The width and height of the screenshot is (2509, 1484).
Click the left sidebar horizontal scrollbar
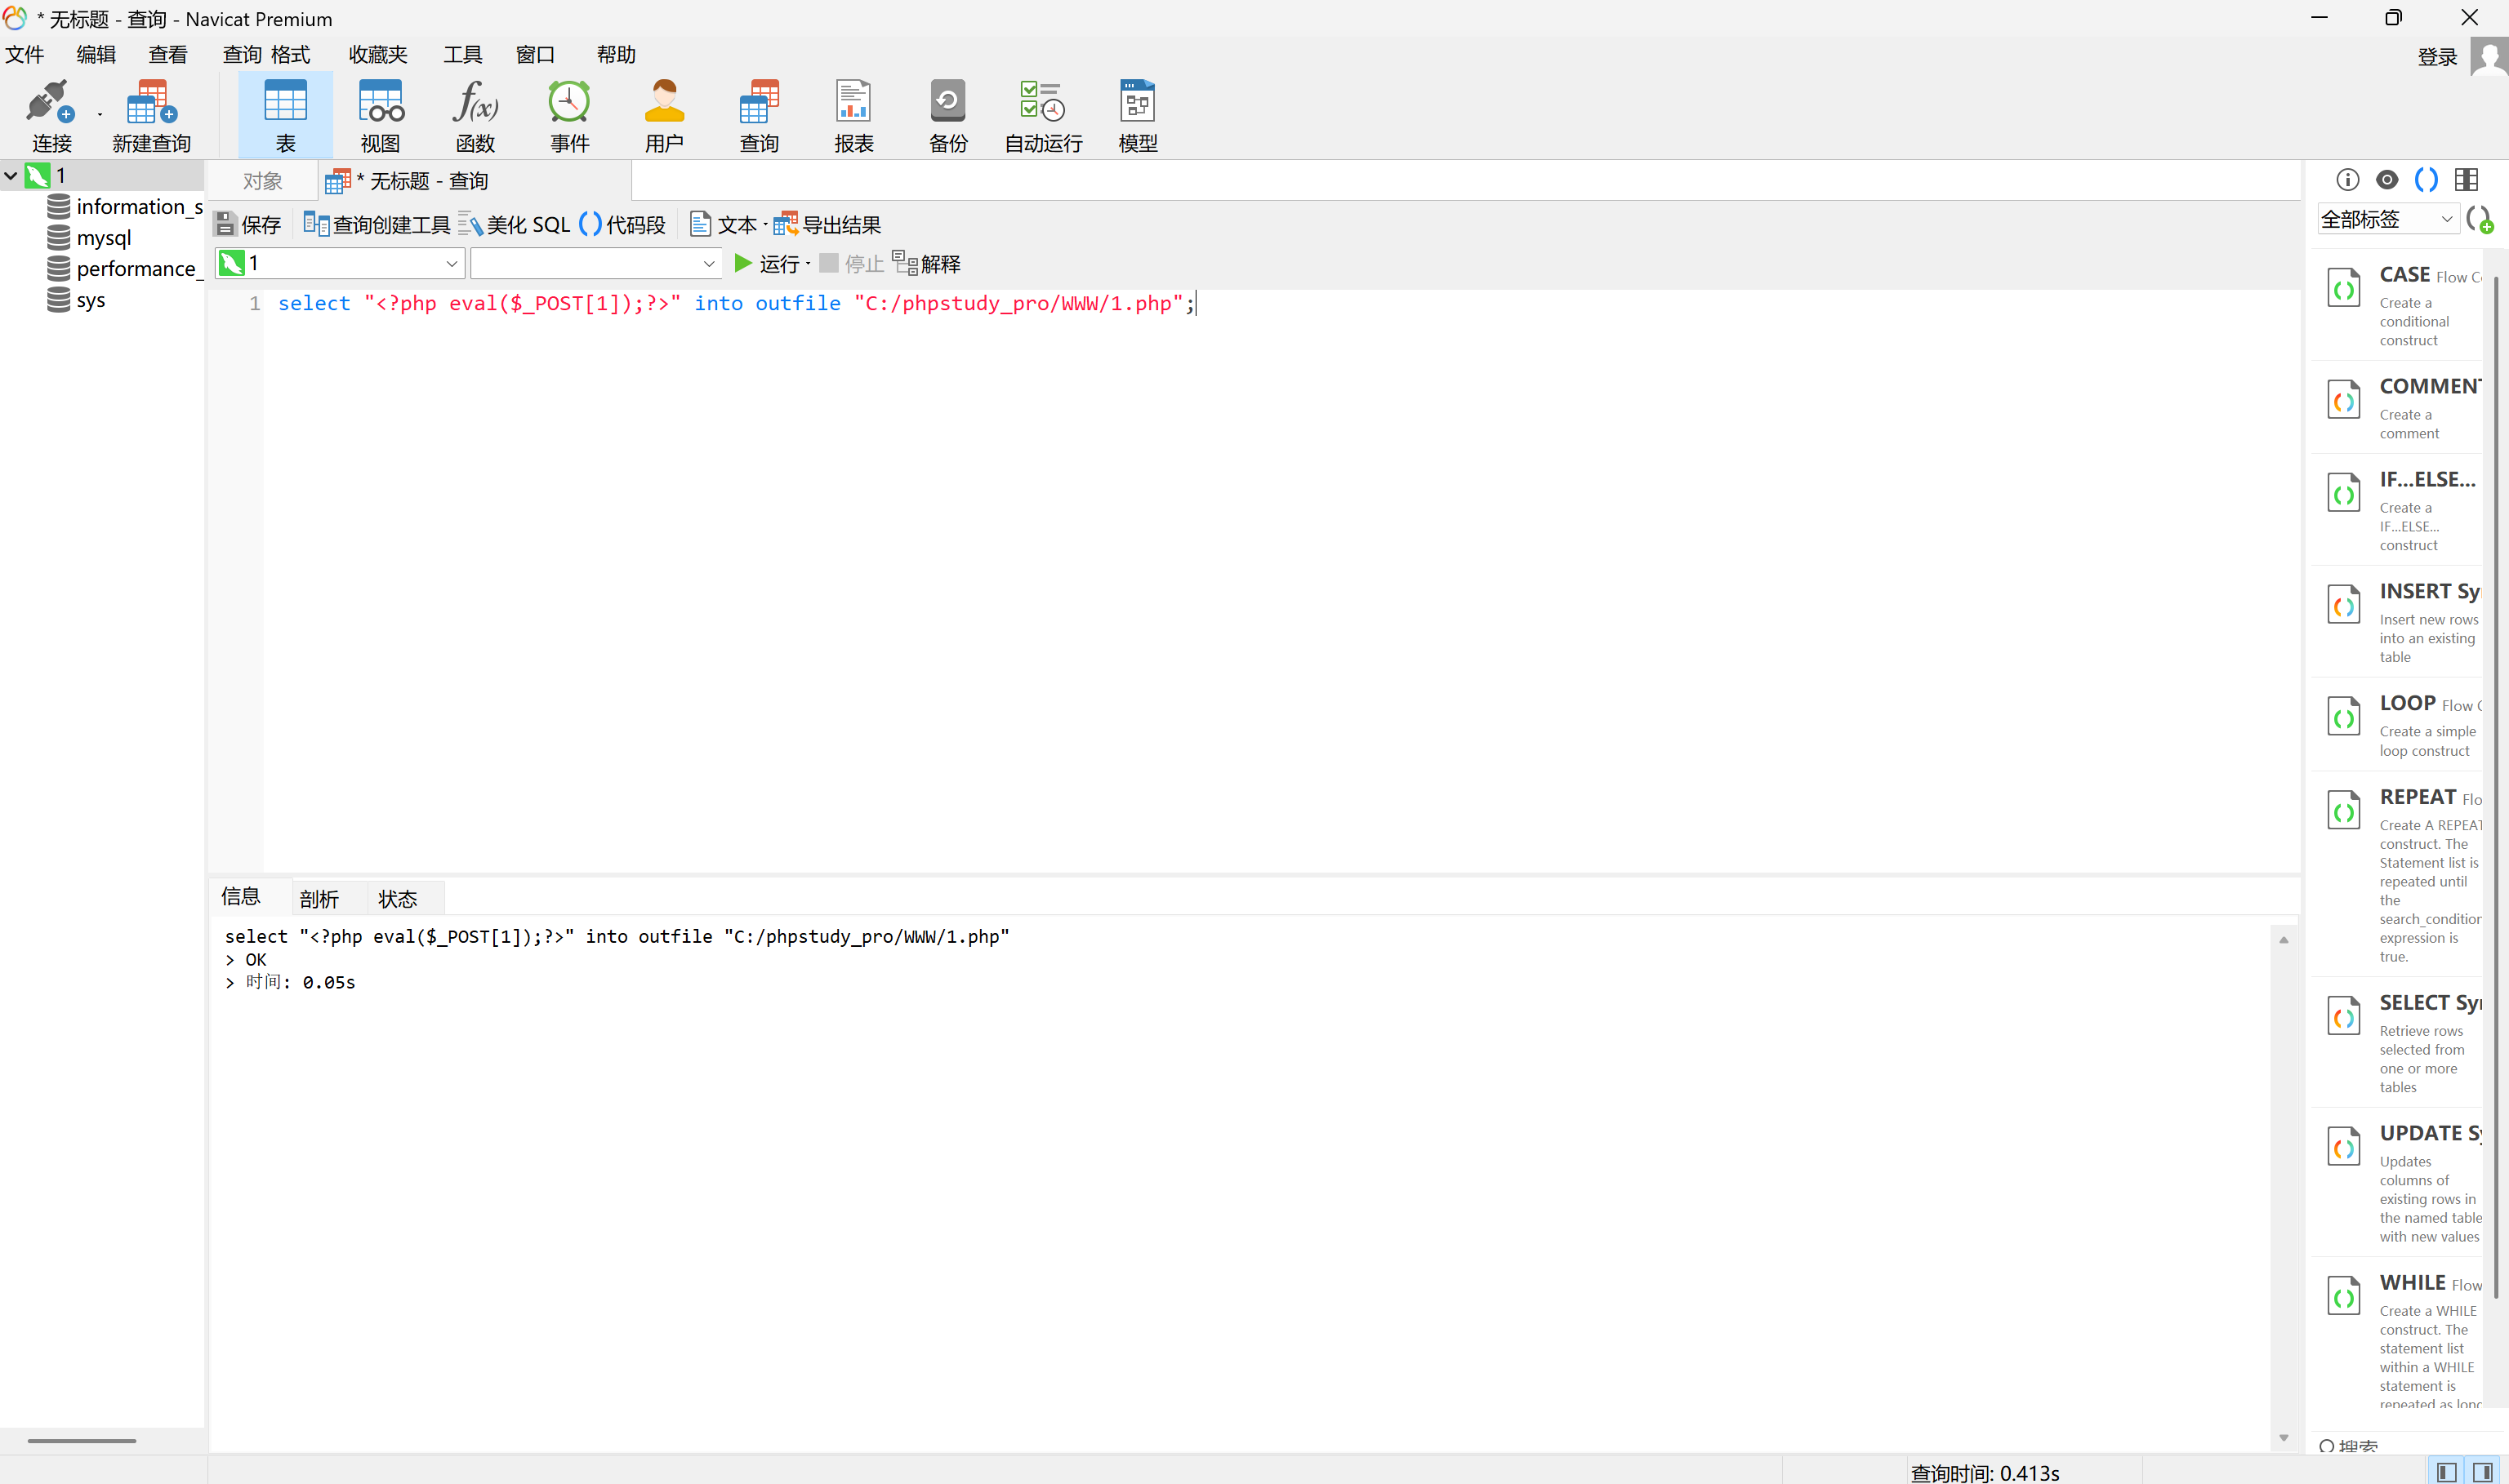click(81, 1441)
